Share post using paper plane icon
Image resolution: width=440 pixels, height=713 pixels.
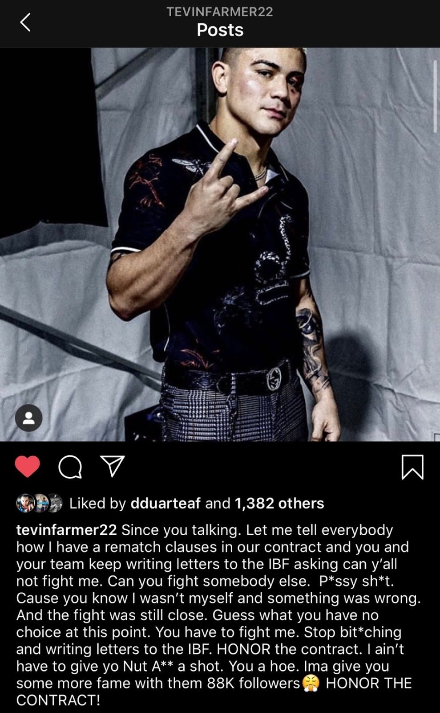point(113,467)
